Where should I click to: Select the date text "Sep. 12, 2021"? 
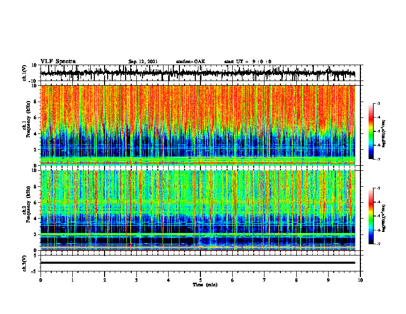(x=143, y=62)
